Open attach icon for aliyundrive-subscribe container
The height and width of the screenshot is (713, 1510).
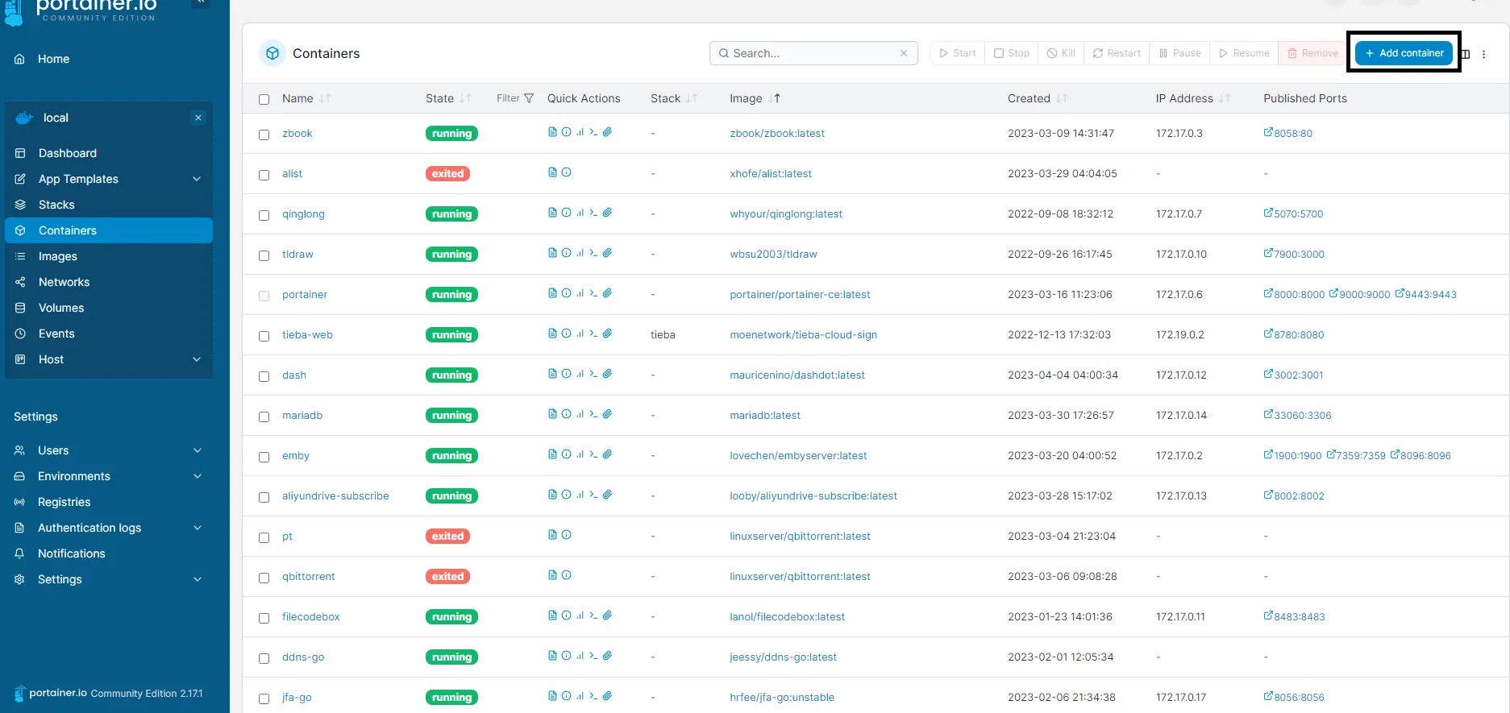pyautogui.click(x=607, y=495)
